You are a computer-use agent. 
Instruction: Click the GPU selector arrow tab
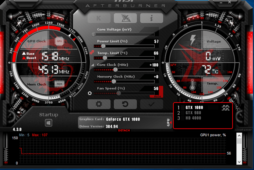click(169, 122)
